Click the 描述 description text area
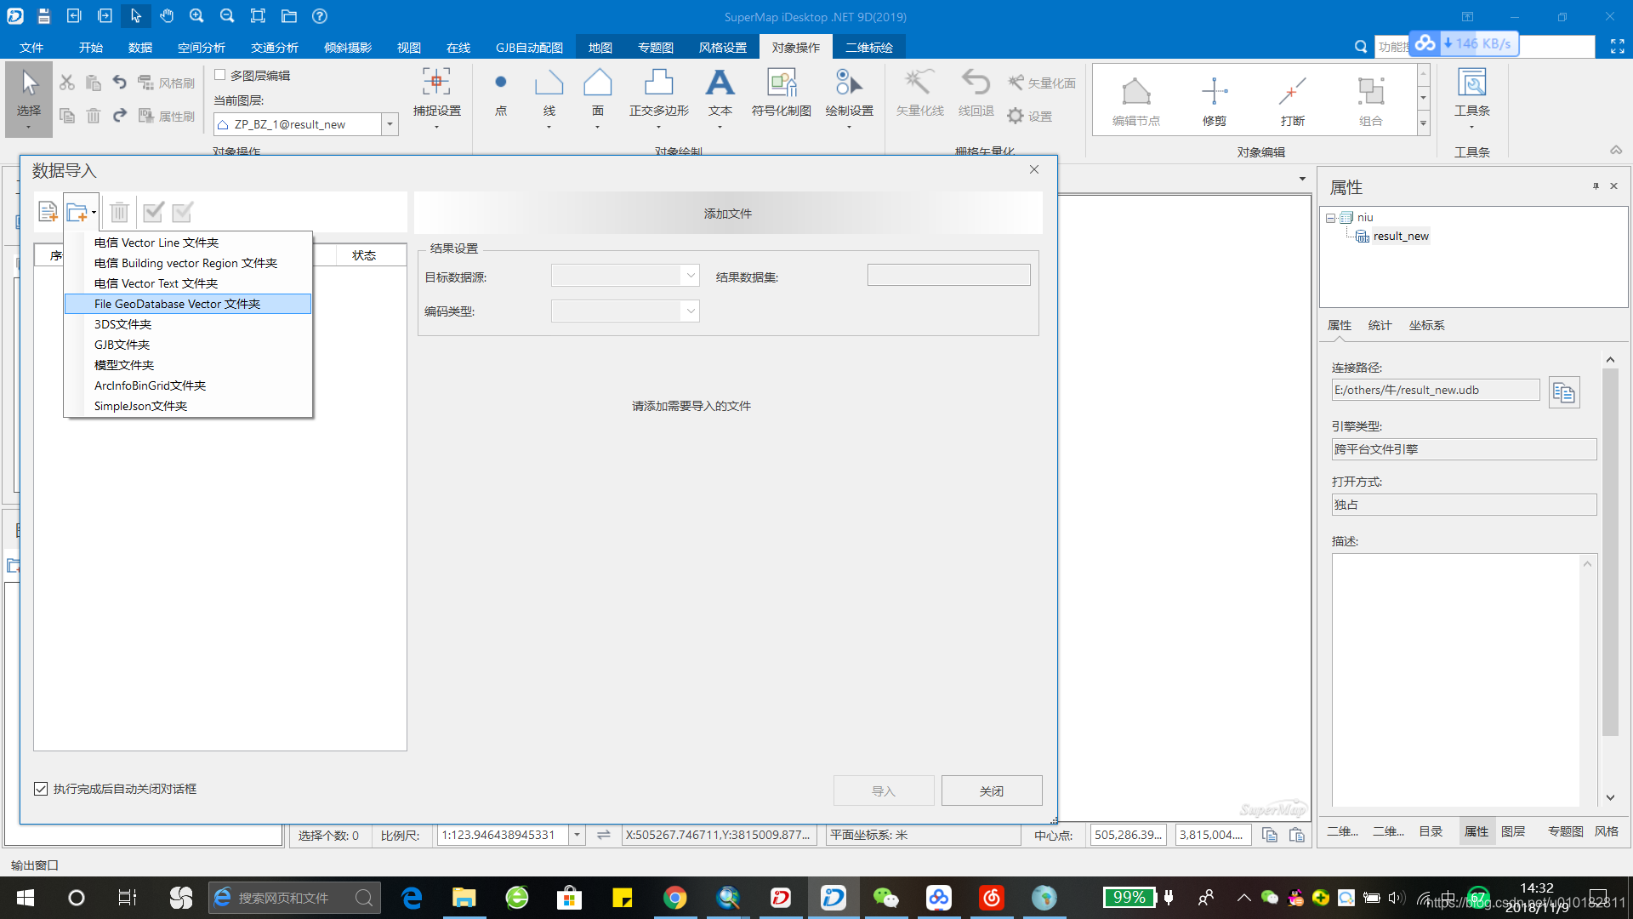This screenshot has width=1633, height=919. point(1456,680)
